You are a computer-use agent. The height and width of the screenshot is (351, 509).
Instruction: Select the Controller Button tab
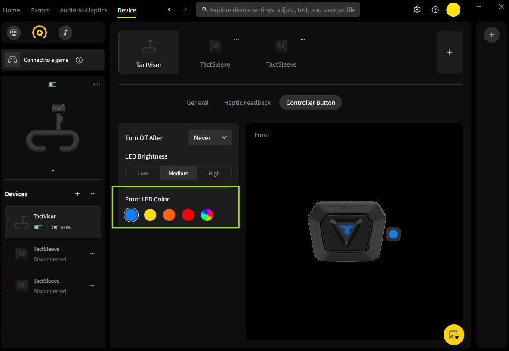[x=310, y=102]
